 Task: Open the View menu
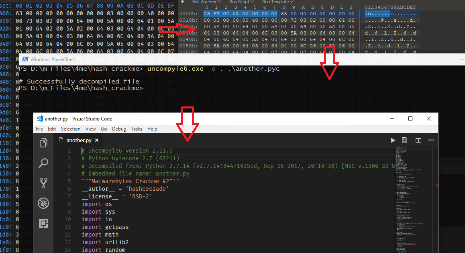(90, 129)
